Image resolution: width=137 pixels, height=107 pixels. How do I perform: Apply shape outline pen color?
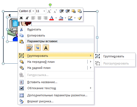70,18
